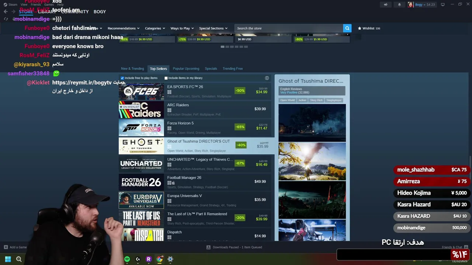Open the announcements megaphone icon

[386, 5]
